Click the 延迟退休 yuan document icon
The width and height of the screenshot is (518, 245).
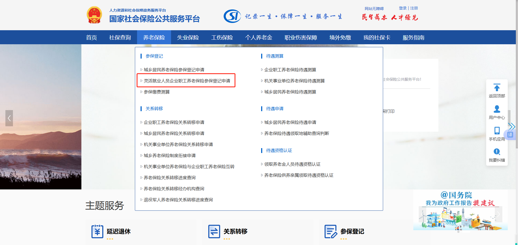(x=97, y=232)
